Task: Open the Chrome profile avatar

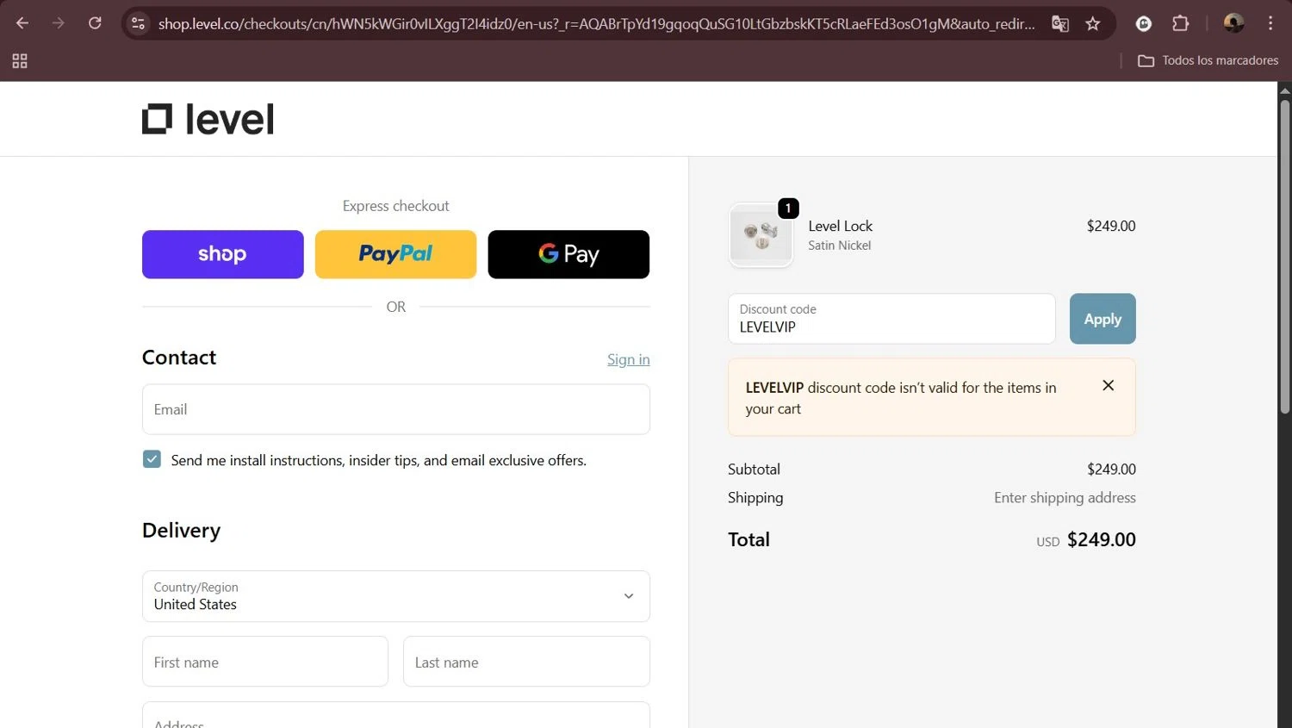Action: tap(1233, 23)
